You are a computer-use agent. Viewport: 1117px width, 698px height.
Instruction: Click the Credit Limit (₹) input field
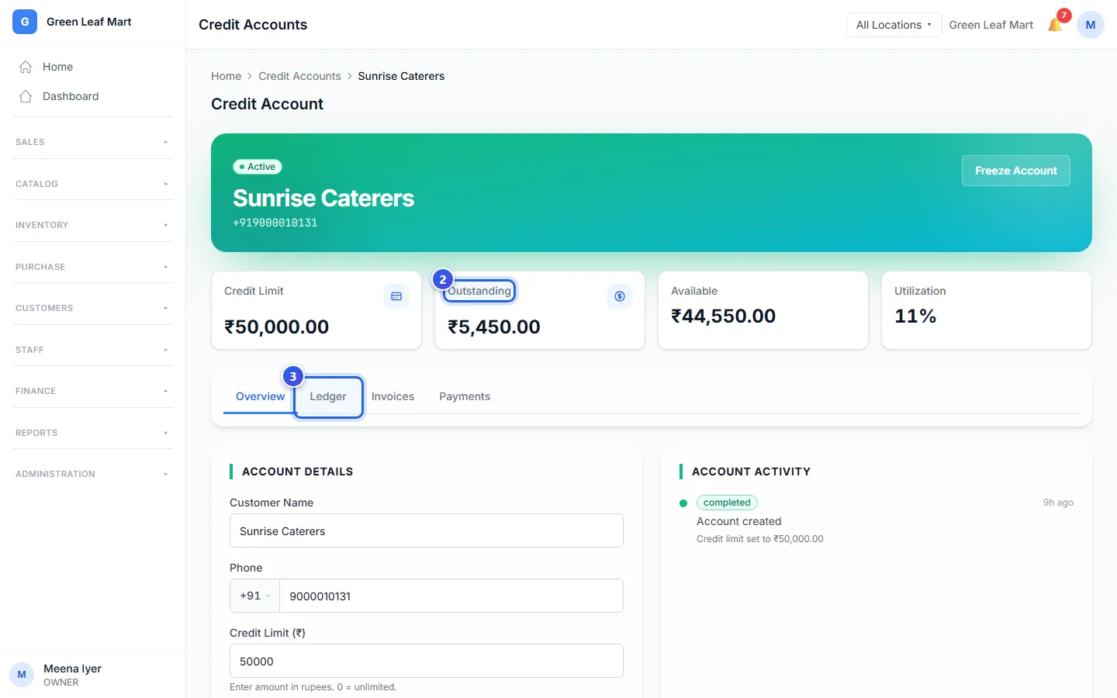(x=427, y=661)
